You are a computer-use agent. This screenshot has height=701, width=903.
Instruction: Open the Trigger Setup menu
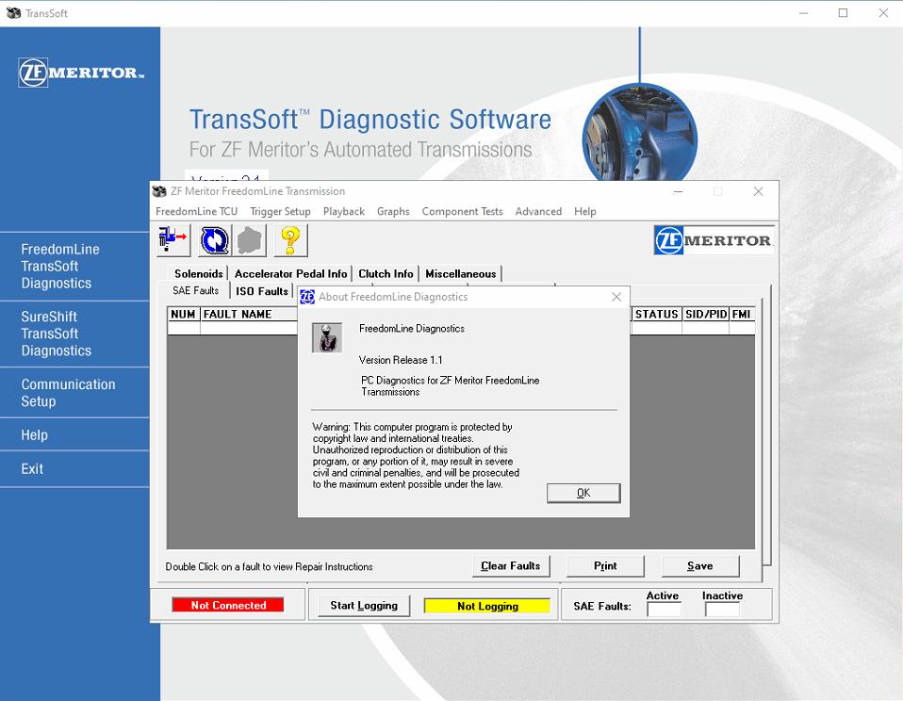(x=280, y=211)
